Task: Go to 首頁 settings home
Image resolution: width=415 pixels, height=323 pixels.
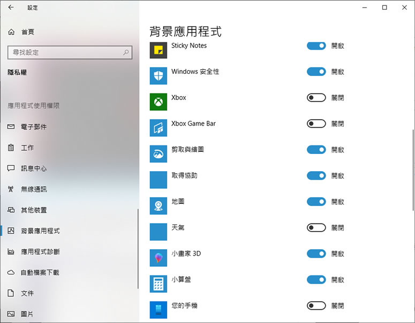Action: tap(28, 32)
